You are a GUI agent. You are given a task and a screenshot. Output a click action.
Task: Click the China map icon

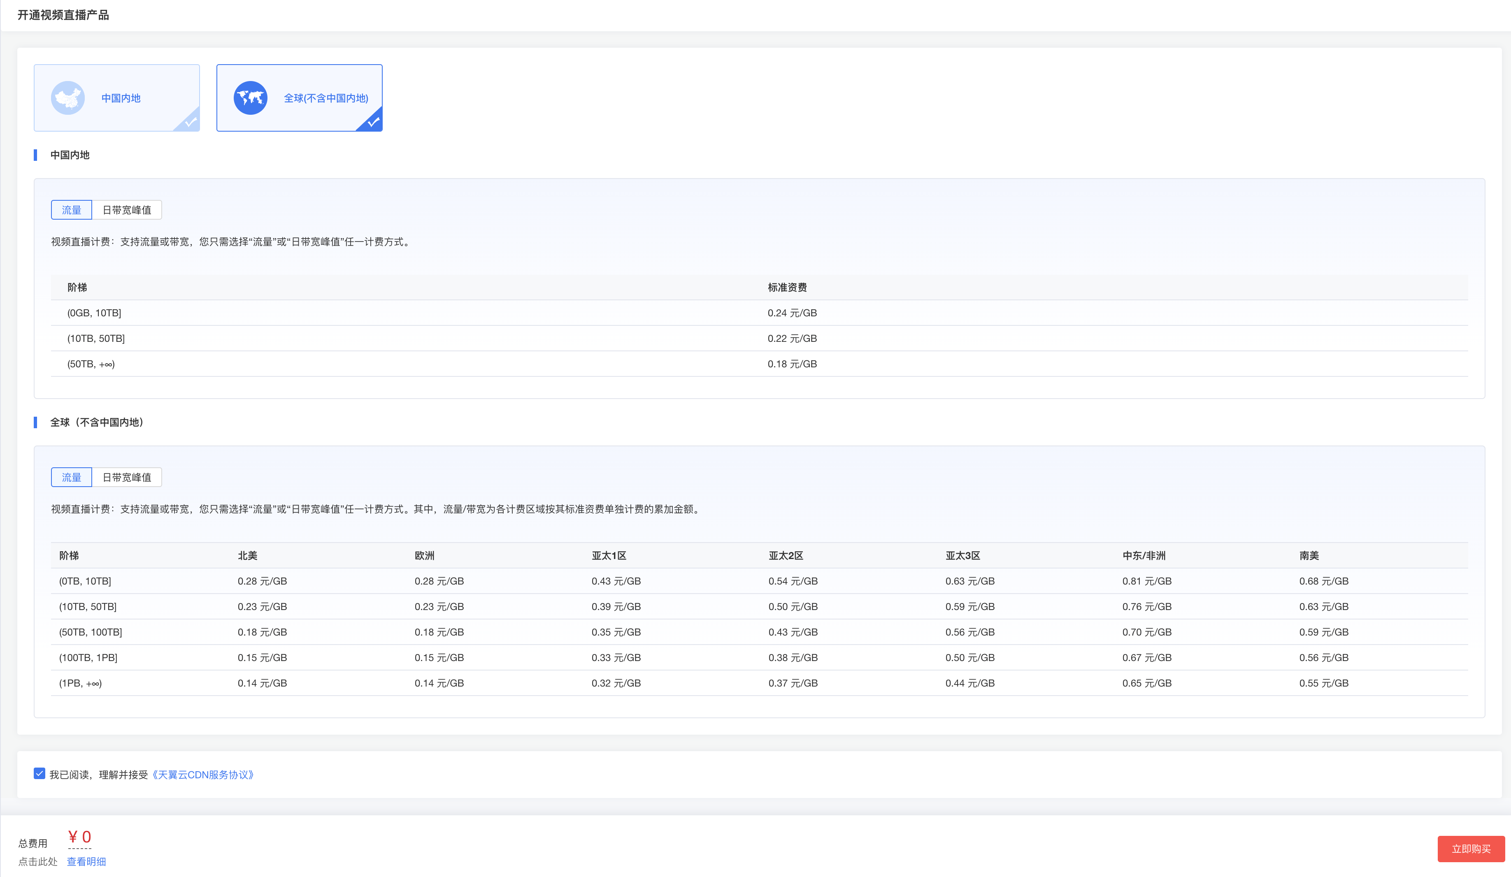pyautogui.click(x=68, y=98)
